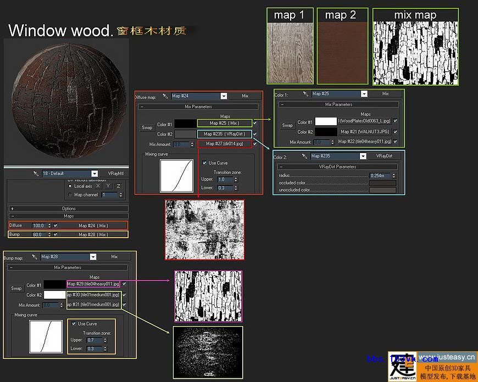Click the eyedropper next to Map #24
The height and width of the screenshot is (382, 478).
click(x=165, y=96)
